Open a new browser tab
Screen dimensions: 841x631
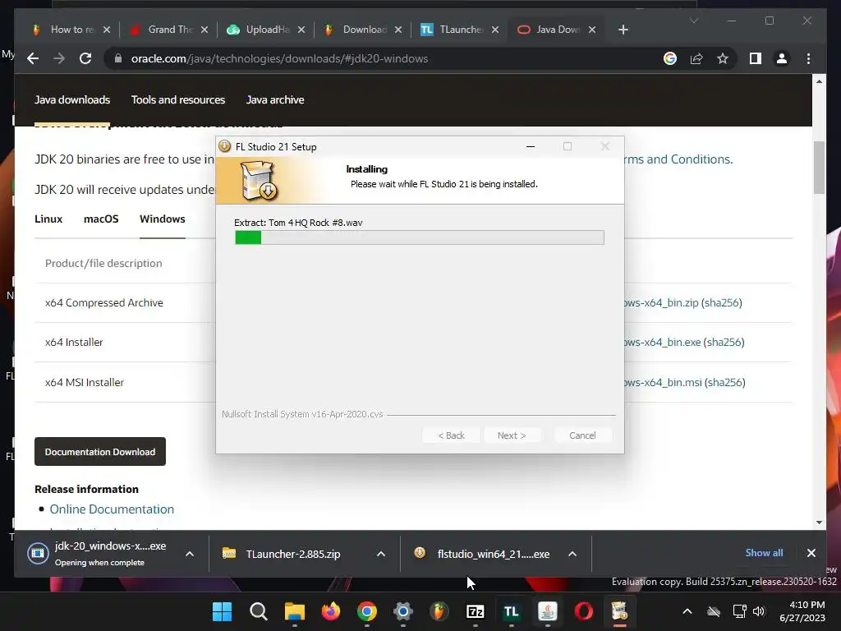pyautogui.click(x=623, y=30)
